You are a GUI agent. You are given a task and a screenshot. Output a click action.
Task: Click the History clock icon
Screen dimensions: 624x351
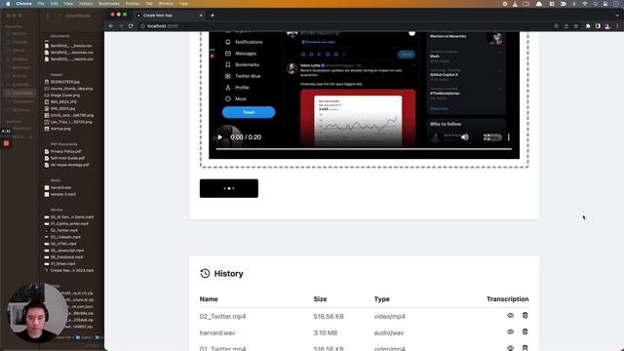tap(205, 273)
